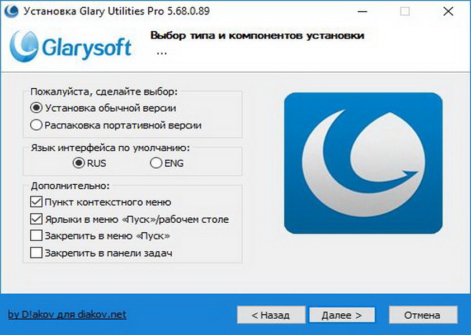Open the "by D!akov для diakov.net" link
The width and height of the screenshot is (471, 335).
(x=67, y=314)
